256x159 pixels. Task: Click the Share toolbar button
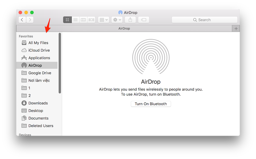[130, 20]
